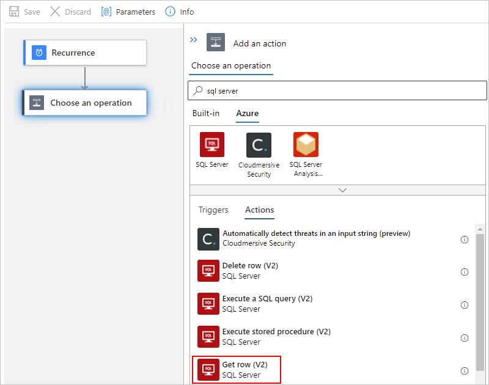Switch to the Actions tab
The width and height of the screenshot is (489, 385).
click(x=259, y=210)
